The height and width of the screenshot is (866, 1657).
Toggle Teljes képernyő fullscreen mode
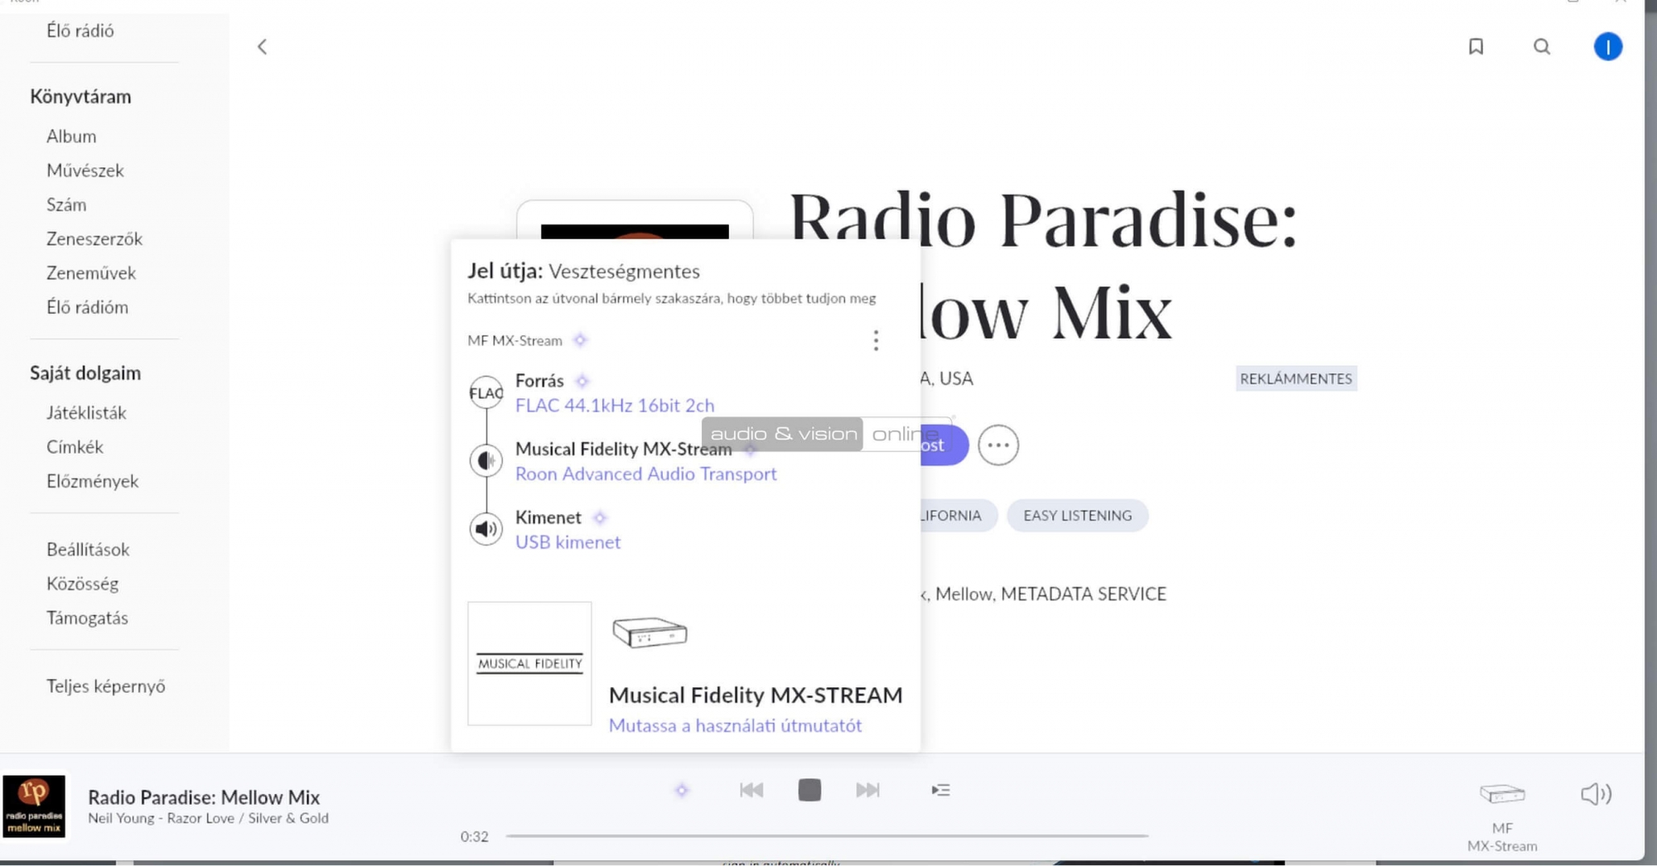tap(106, 686)
